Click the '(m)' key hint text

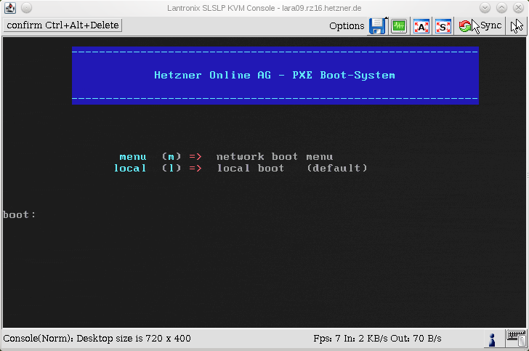point(171,156)
